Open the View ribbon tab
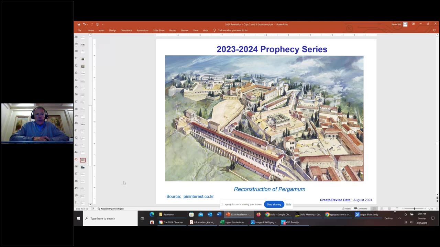 196,30
